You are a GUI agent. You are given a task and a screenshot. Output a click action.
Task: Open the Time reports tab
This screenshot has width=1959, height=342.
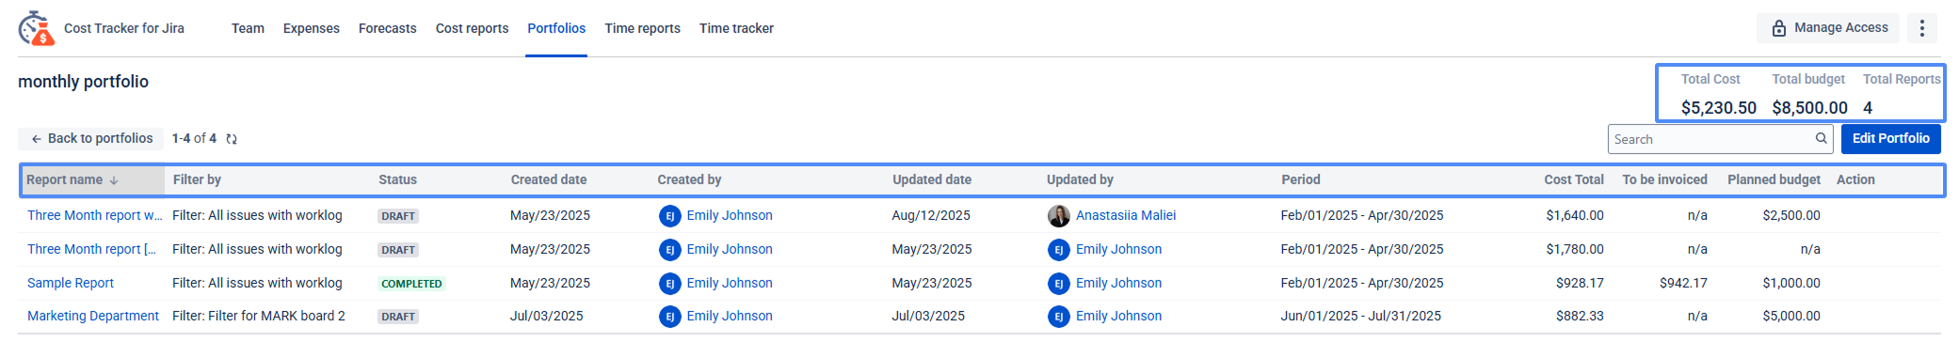642,28
